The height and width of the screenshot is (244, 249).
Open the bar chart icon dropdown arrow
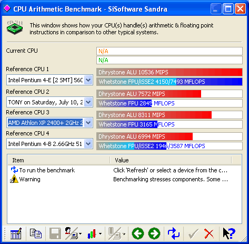pos(100,233)
